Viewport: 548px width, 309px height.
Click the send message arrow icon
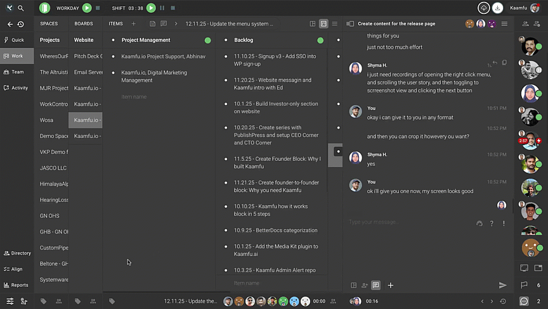pos(502,286)
